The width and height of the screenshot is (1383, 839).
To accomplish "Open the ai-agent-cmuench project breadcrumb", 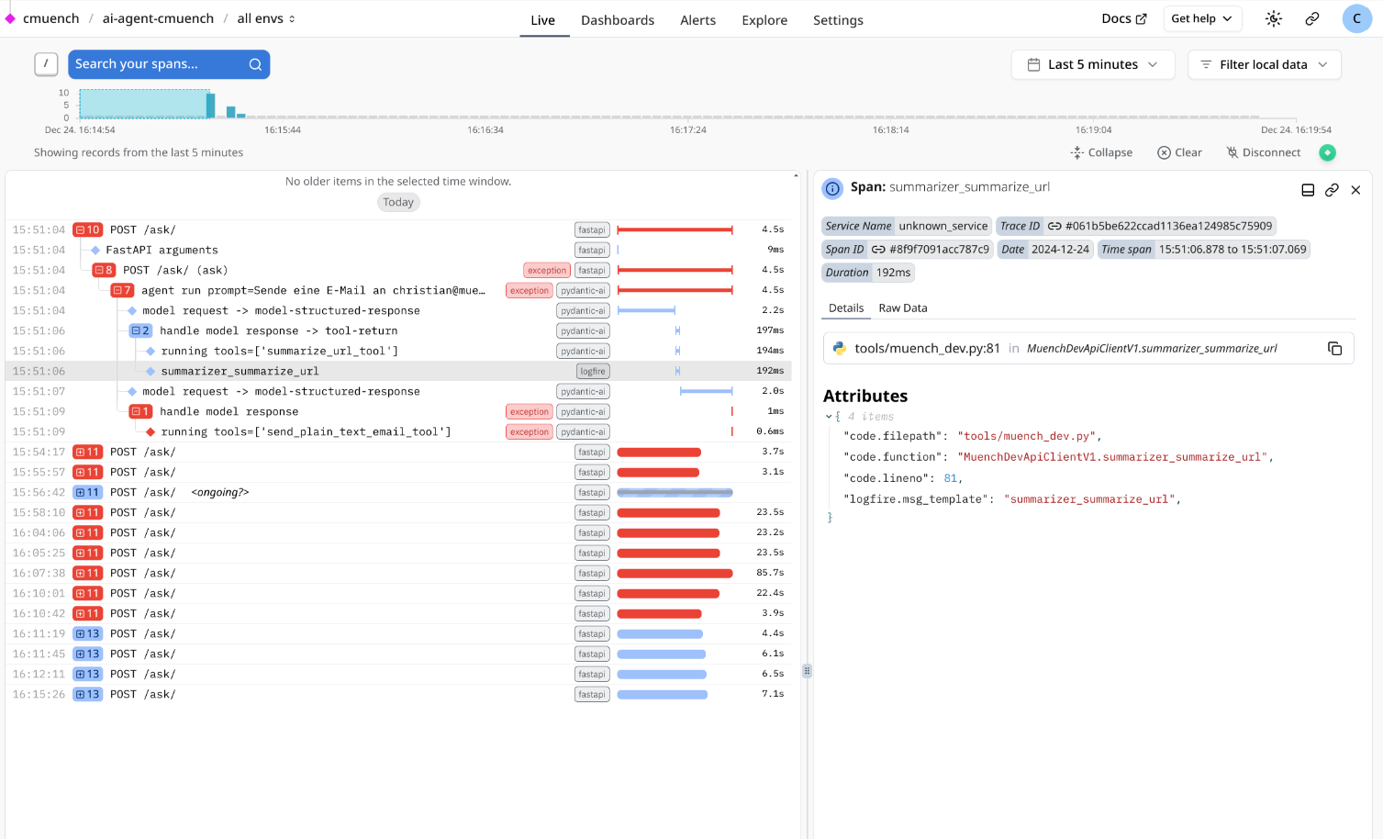I will pos(158,18).
